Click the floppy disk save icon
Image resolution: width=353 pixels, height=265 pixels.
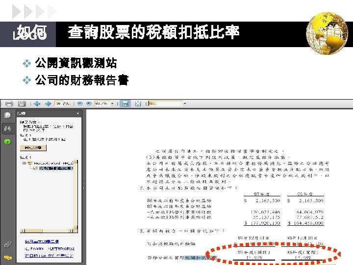22,104
